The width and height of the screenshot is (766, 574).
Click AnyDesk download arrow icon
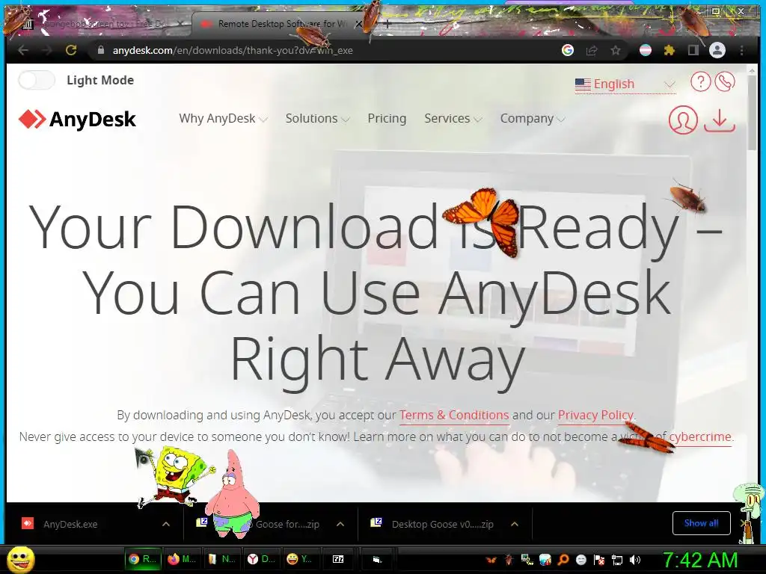click(x=720, y=120)
